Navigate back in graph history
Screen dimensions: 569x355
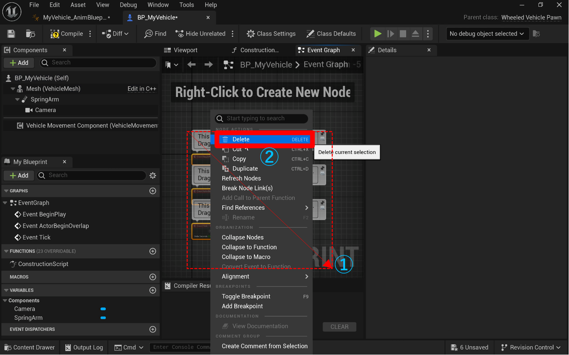point(191,65)
